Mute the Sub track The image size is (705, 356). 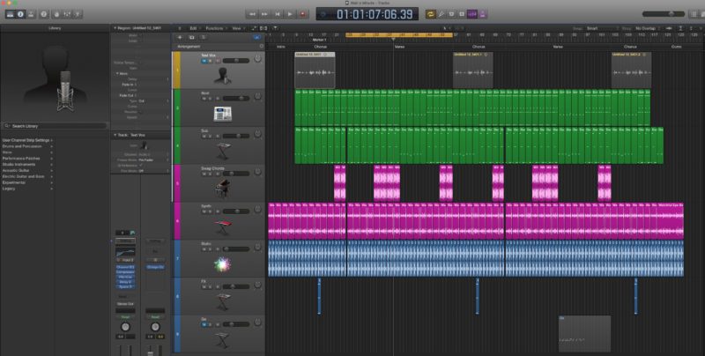(x=204, y=136)
